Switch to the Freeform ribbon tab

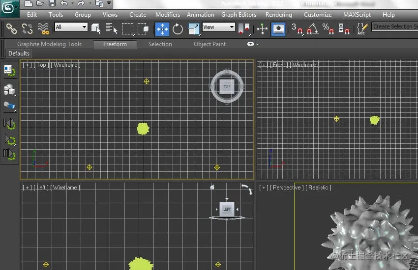(x=115, y=44)
